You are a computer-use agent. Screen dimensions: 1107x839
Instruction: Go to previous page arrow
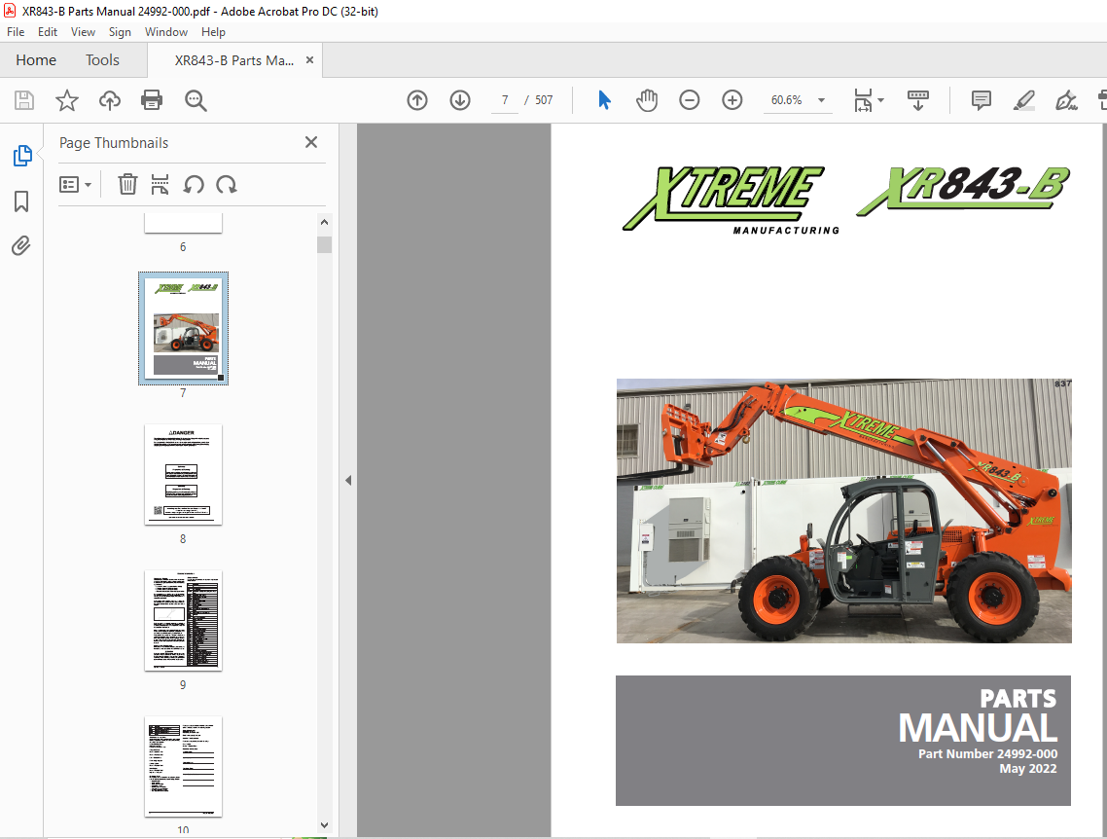click(417, 100)
